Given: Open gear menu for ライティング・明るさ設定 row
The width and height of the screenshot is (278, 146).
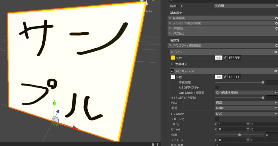Looking at the screenshot, I should click(x=276, y=23).
